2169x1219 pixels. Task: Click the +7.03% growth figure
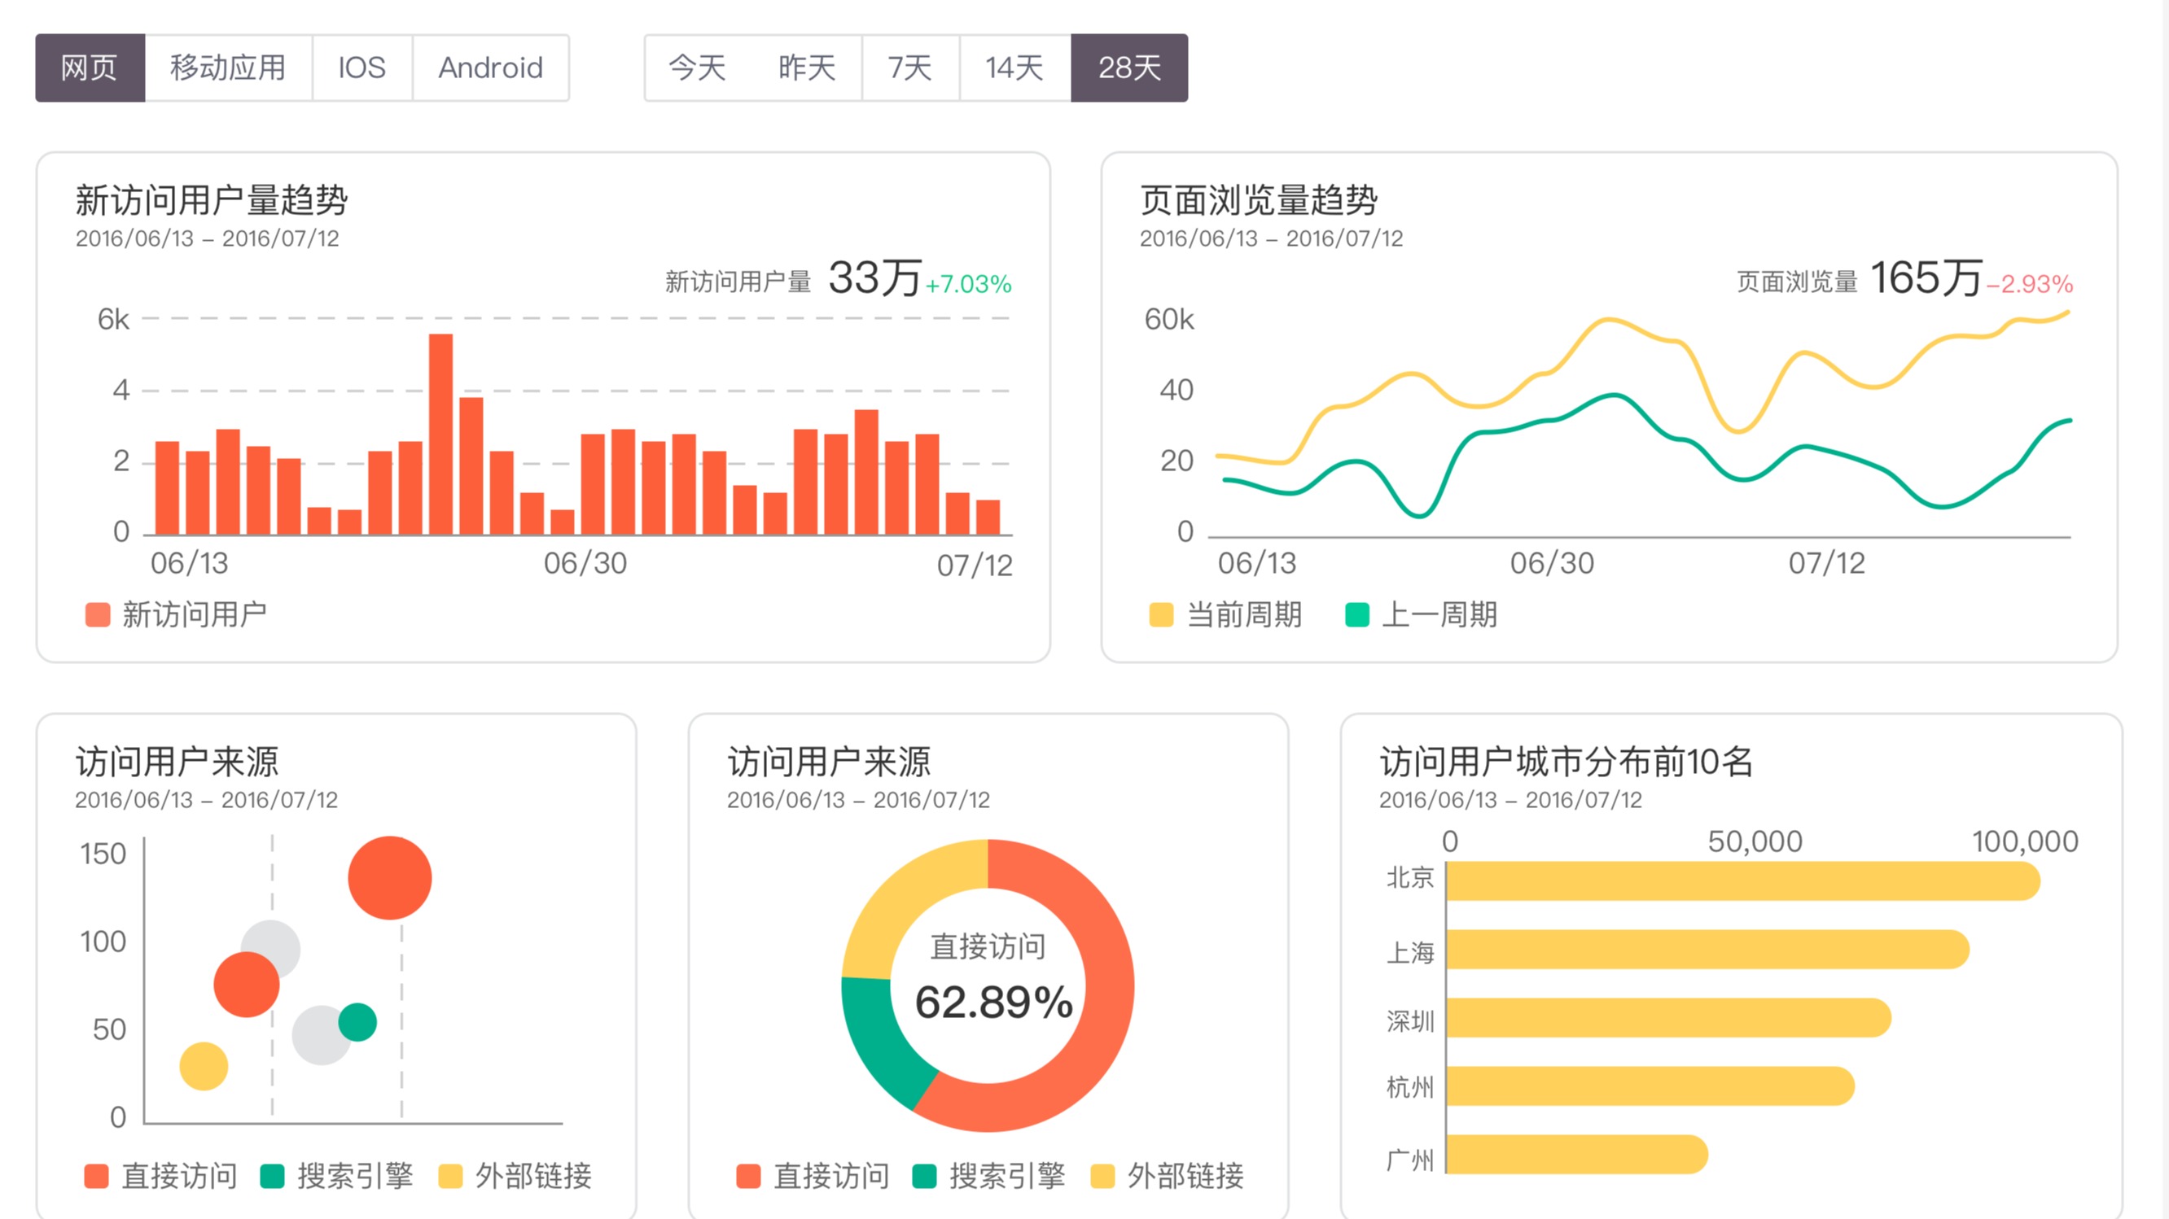[x=968, y=284]
